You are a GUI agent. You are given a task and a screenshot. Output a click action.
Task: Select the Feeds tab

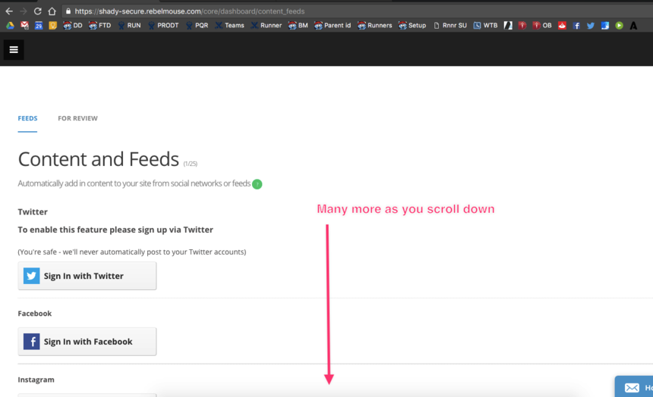coord(27,118)
